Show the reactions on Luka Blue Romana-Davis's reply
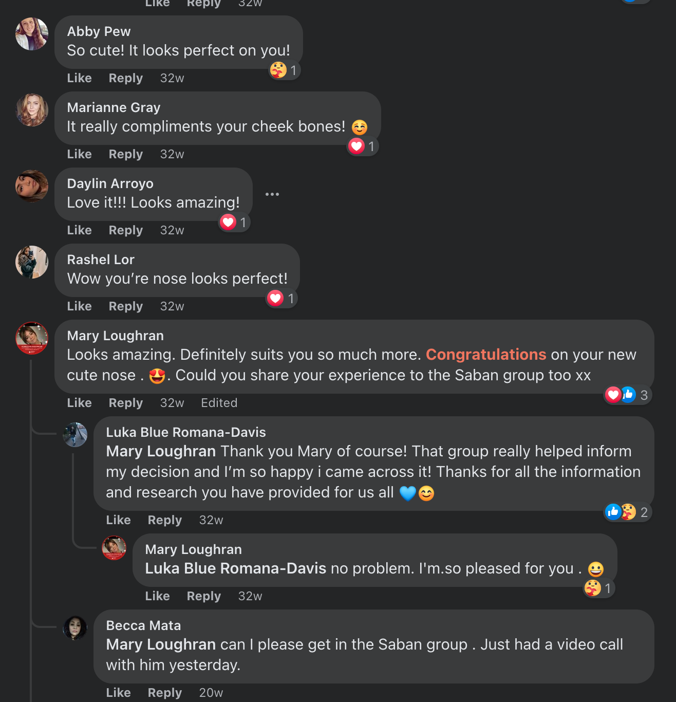The image size is (676, 702). tap(628, 512)
